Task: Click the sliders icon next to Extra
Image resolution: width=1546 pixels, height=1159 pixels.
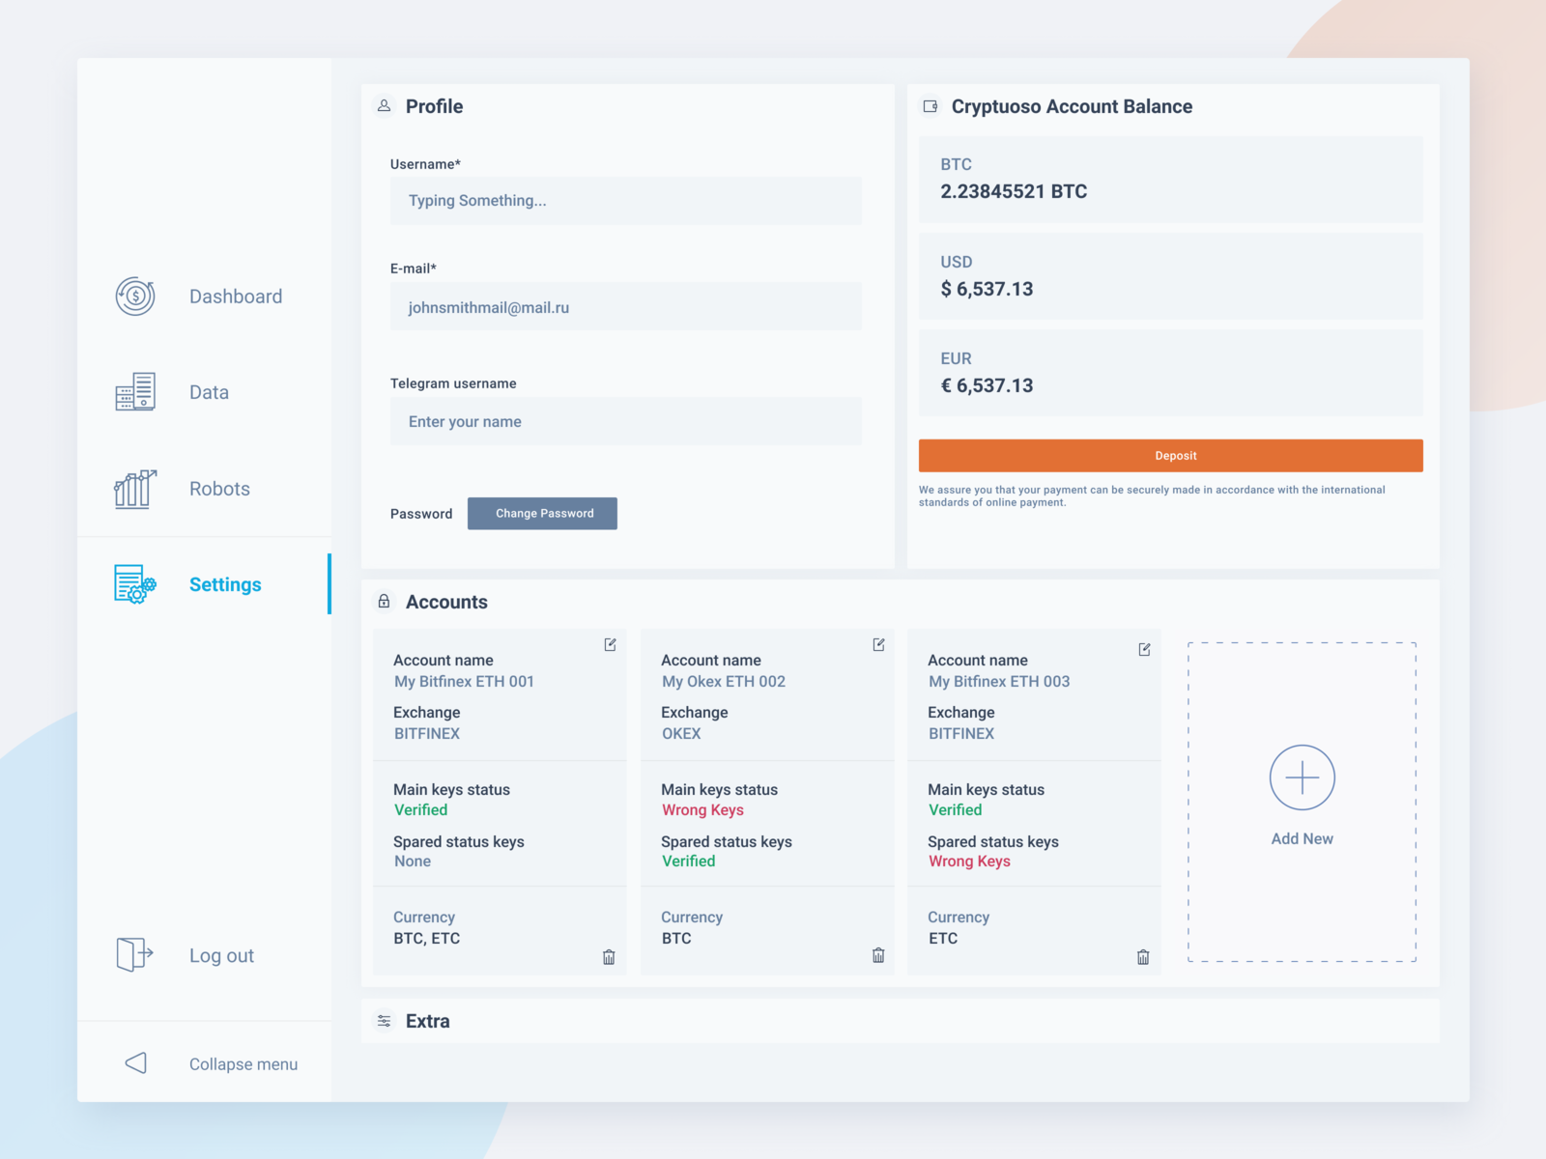Action: coord(384,1020)
